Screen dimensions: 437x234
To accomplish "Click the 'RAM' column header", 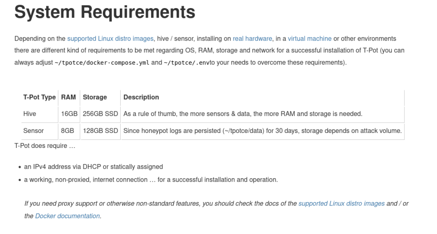I will [68, 97].
